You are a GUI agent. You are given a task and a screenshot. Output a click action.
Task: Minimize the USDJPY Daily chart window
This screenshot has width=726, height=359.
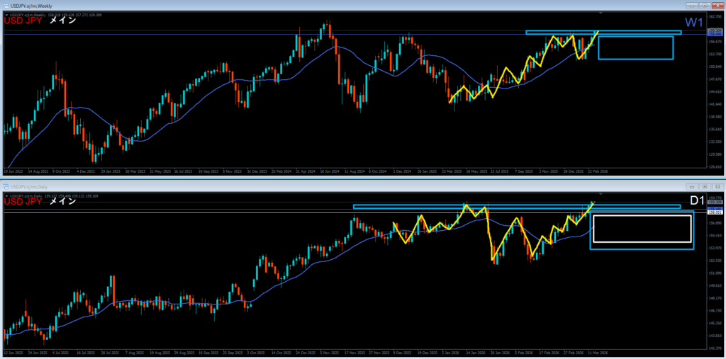[693, 186]
